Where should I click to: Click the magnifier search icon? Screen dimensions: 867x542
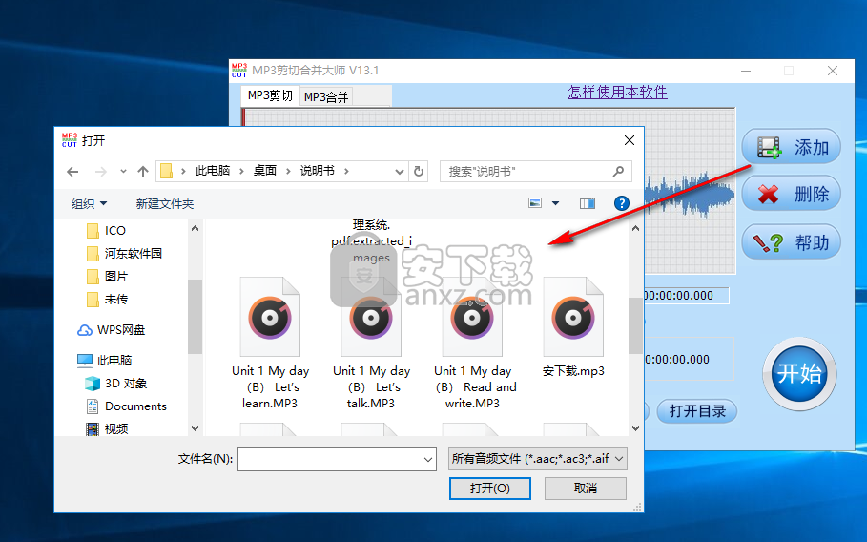point(619,172)
